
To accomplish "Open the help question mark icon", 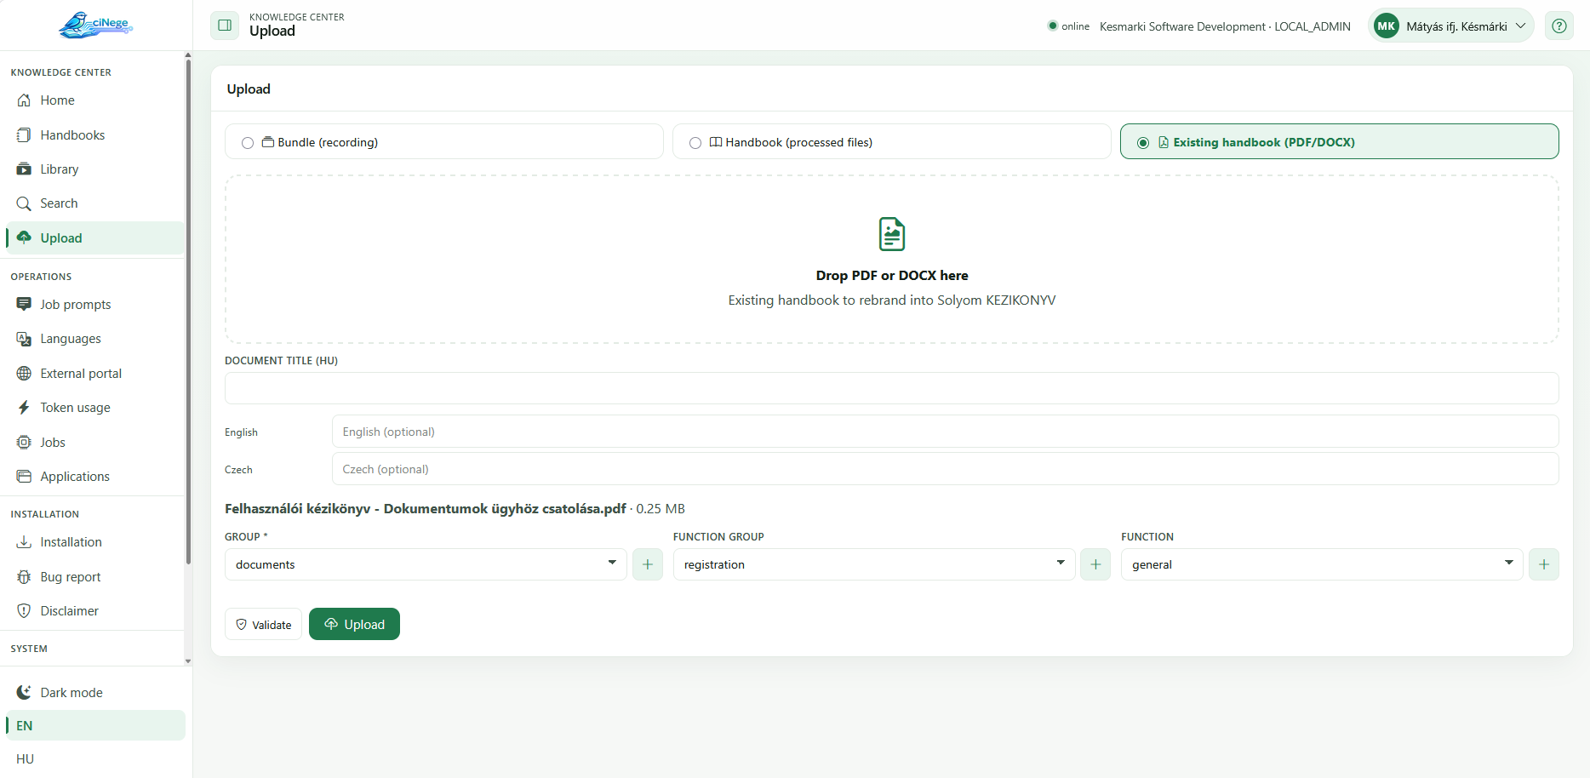I will point(1559,26).
